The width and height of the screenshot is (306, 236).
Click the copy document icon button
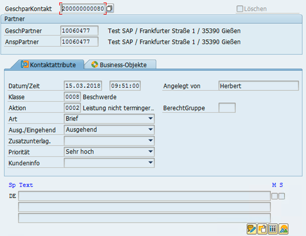point(262,228)
